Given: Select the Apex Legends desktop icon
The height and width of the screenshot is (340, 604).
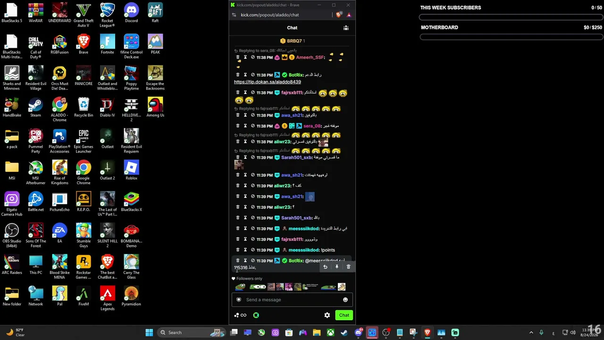Looking at the screenshot, I should (107, 298).
